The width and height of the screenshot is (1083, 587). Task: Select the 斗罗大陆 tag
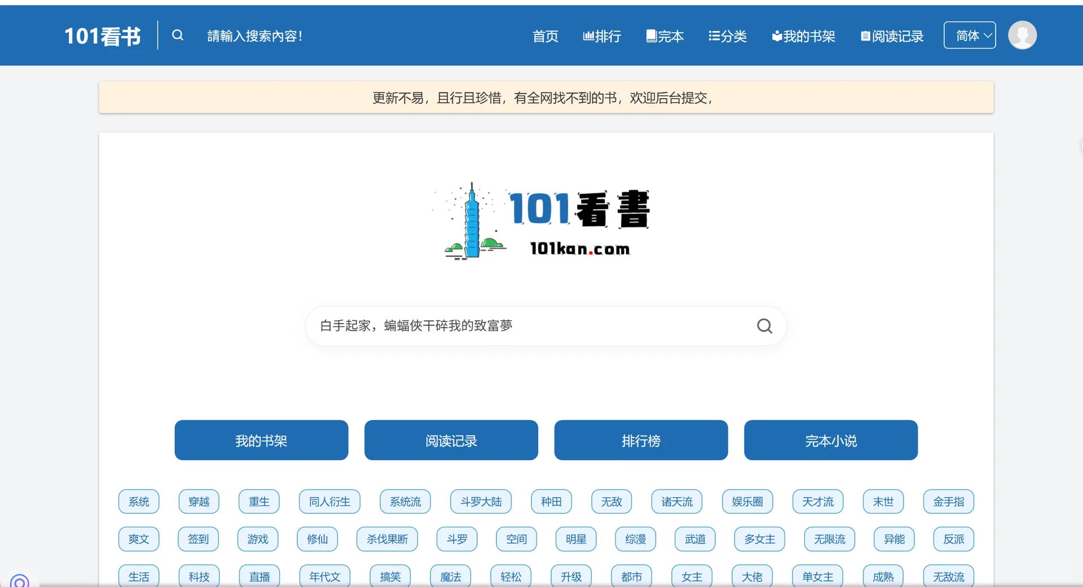coord(481,502)
